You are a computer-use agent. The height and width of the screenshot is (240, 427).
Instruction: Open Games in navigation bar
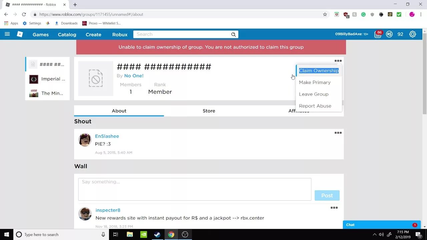[x=41, y=34]
